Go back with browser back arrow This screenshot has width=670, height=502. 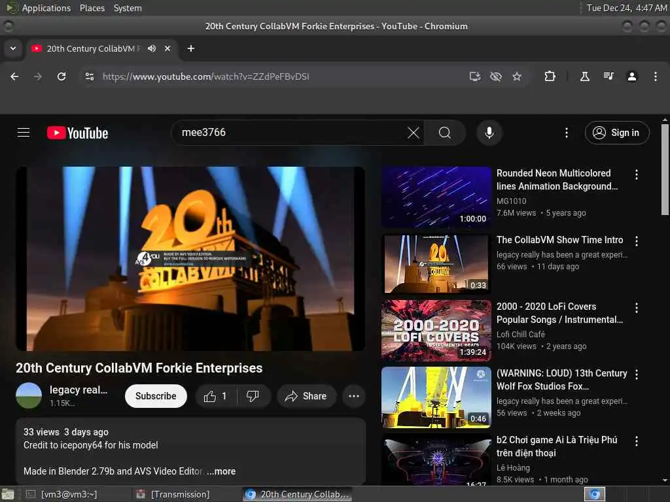click(14, 76)
